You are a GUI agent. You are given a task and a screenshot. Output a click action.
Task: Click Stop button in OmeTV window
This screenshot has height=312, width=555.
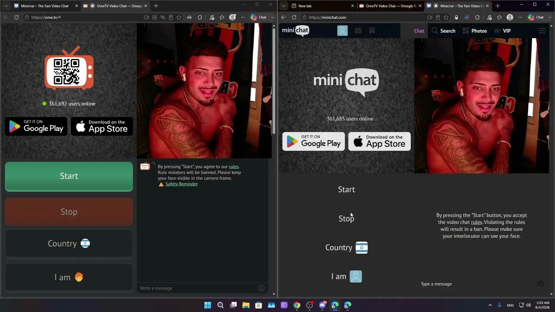(x=69, y=212)
